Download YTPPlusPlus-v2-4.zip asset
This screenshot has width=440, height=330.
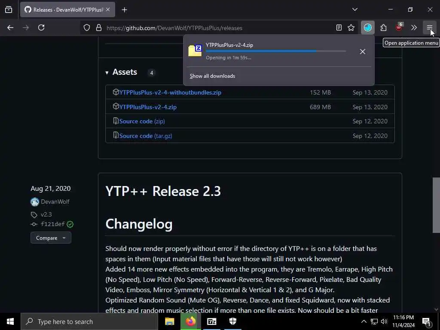[x=148, y=107]
